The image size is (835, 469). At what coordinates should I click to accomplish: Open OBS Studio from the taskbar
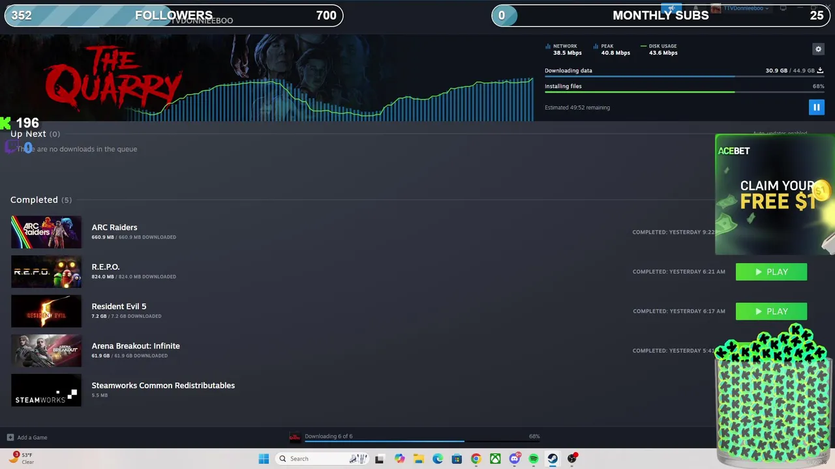[572, 459]
